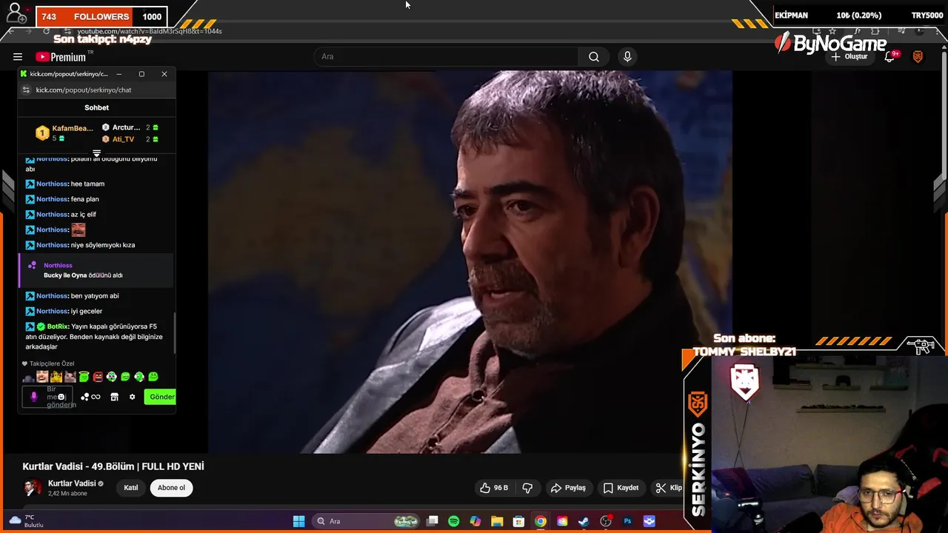Click the Kurtlar Vadisi video player
The image size is (948, 533).
tap(470, 261)
